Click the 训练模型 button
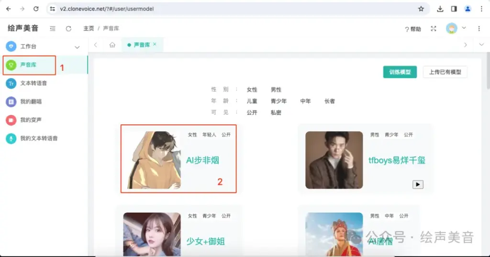This screenshot has height=257, width=490. coord(400,72)
